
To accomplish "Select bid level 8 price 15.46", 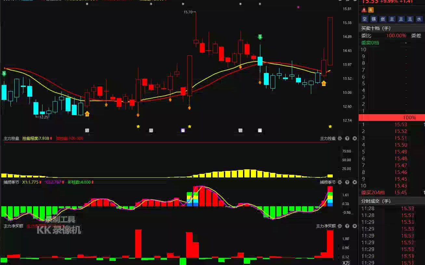I will tap(401, 172).
